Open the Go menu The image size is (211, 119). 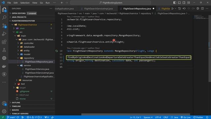coord(41,3)
